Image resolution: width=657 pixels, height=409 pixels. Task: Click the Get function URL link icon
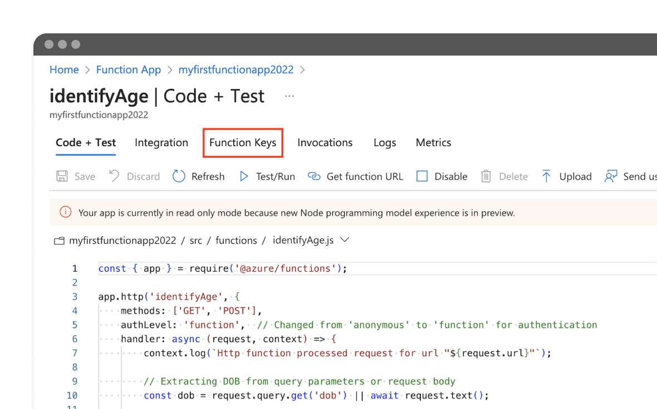314,176
